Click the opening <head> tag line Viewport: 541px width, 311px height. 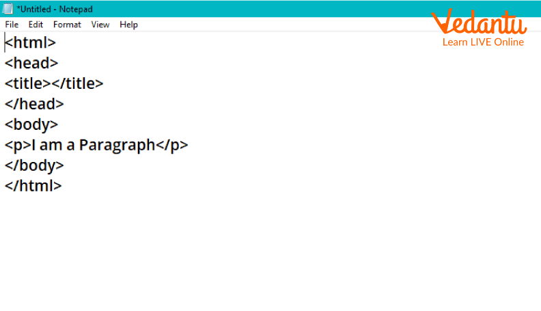coord(31,63)
